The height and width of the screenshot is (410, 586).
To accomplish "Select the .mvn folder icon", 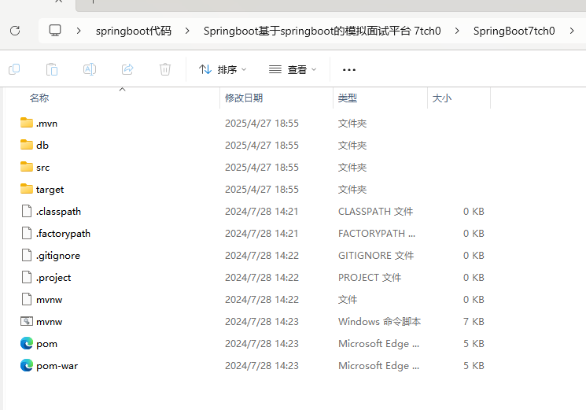I will pyautogui.click(x=27, y=123).
